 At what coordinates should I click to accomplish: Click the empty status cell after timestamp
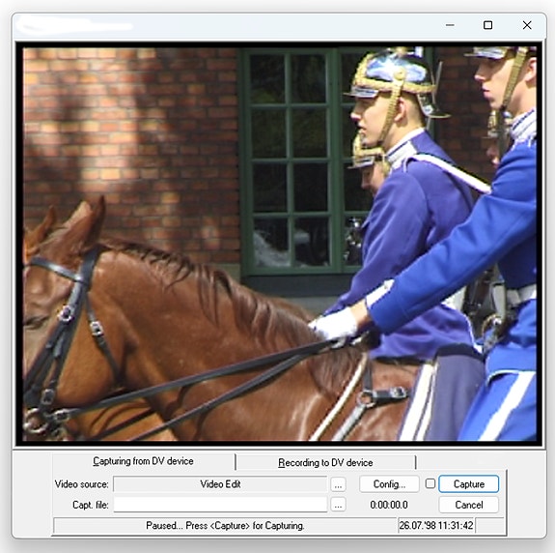click(x=490, y=525)
